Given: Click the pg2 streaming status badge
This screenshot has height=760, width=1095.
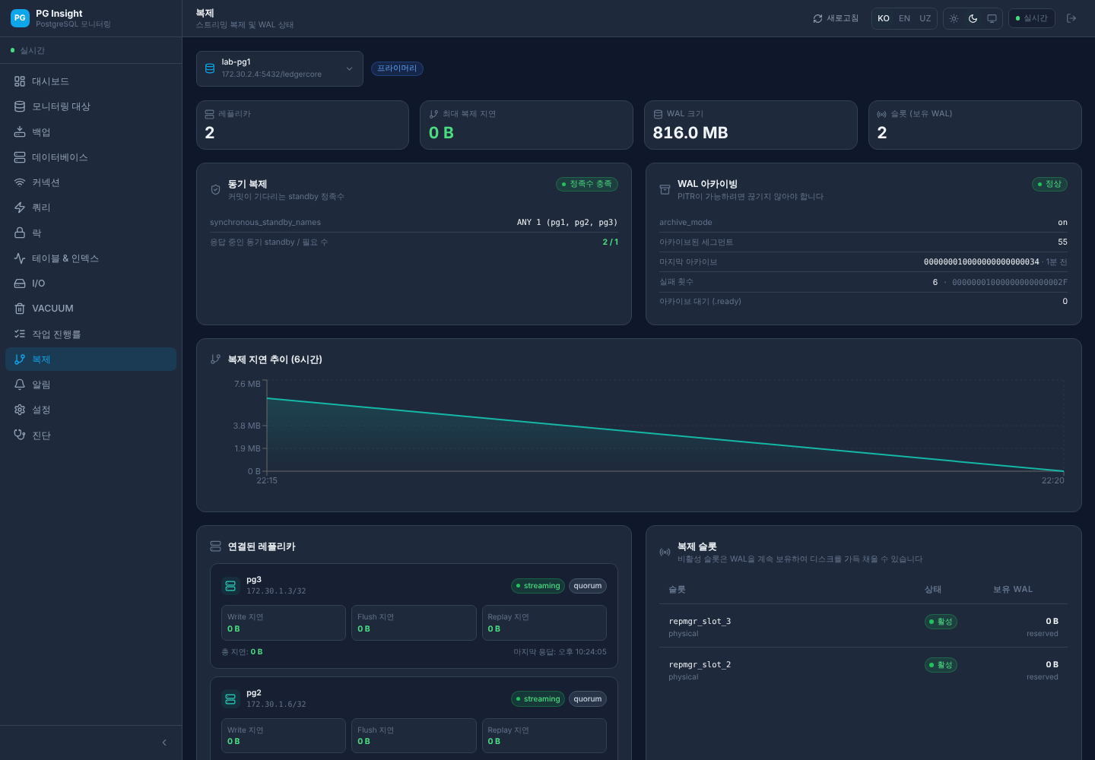Looking at the screenshot, I should point(538,699).
